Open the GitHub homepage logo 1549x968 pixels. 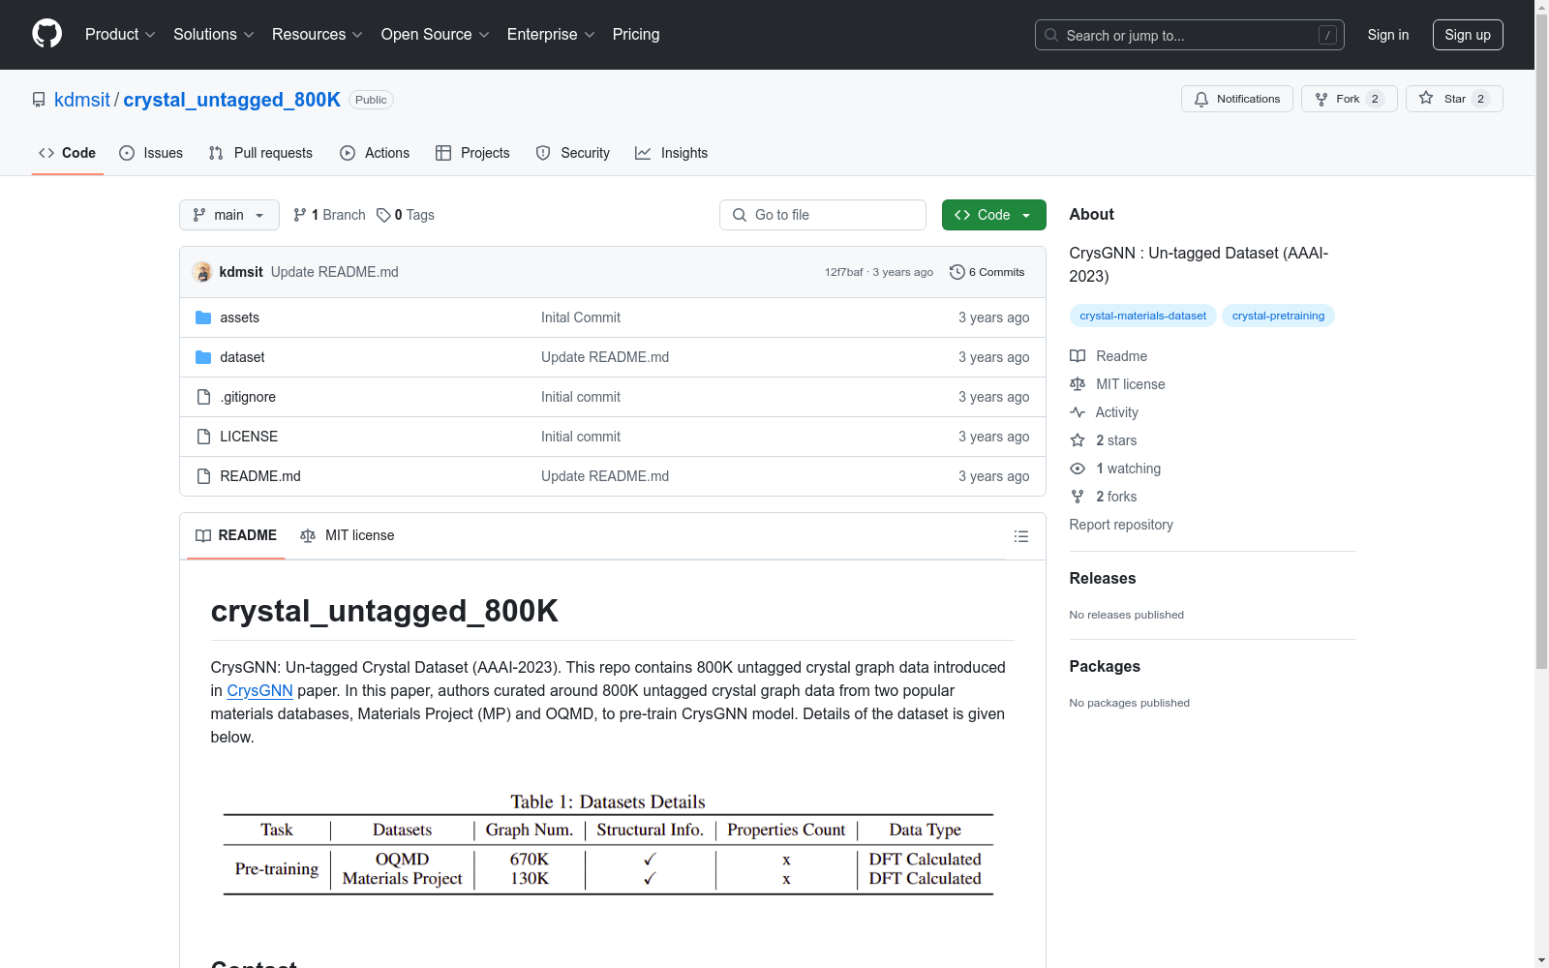(46, 34)
